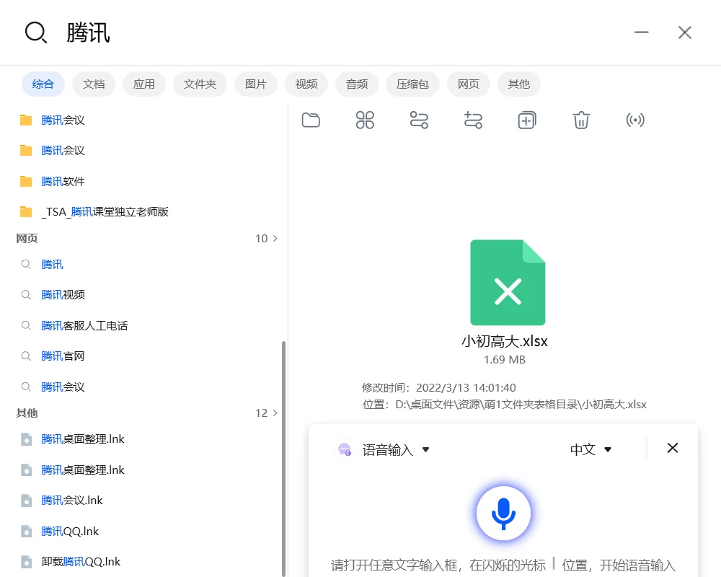Click the share broadcast icon

point(635,120)
